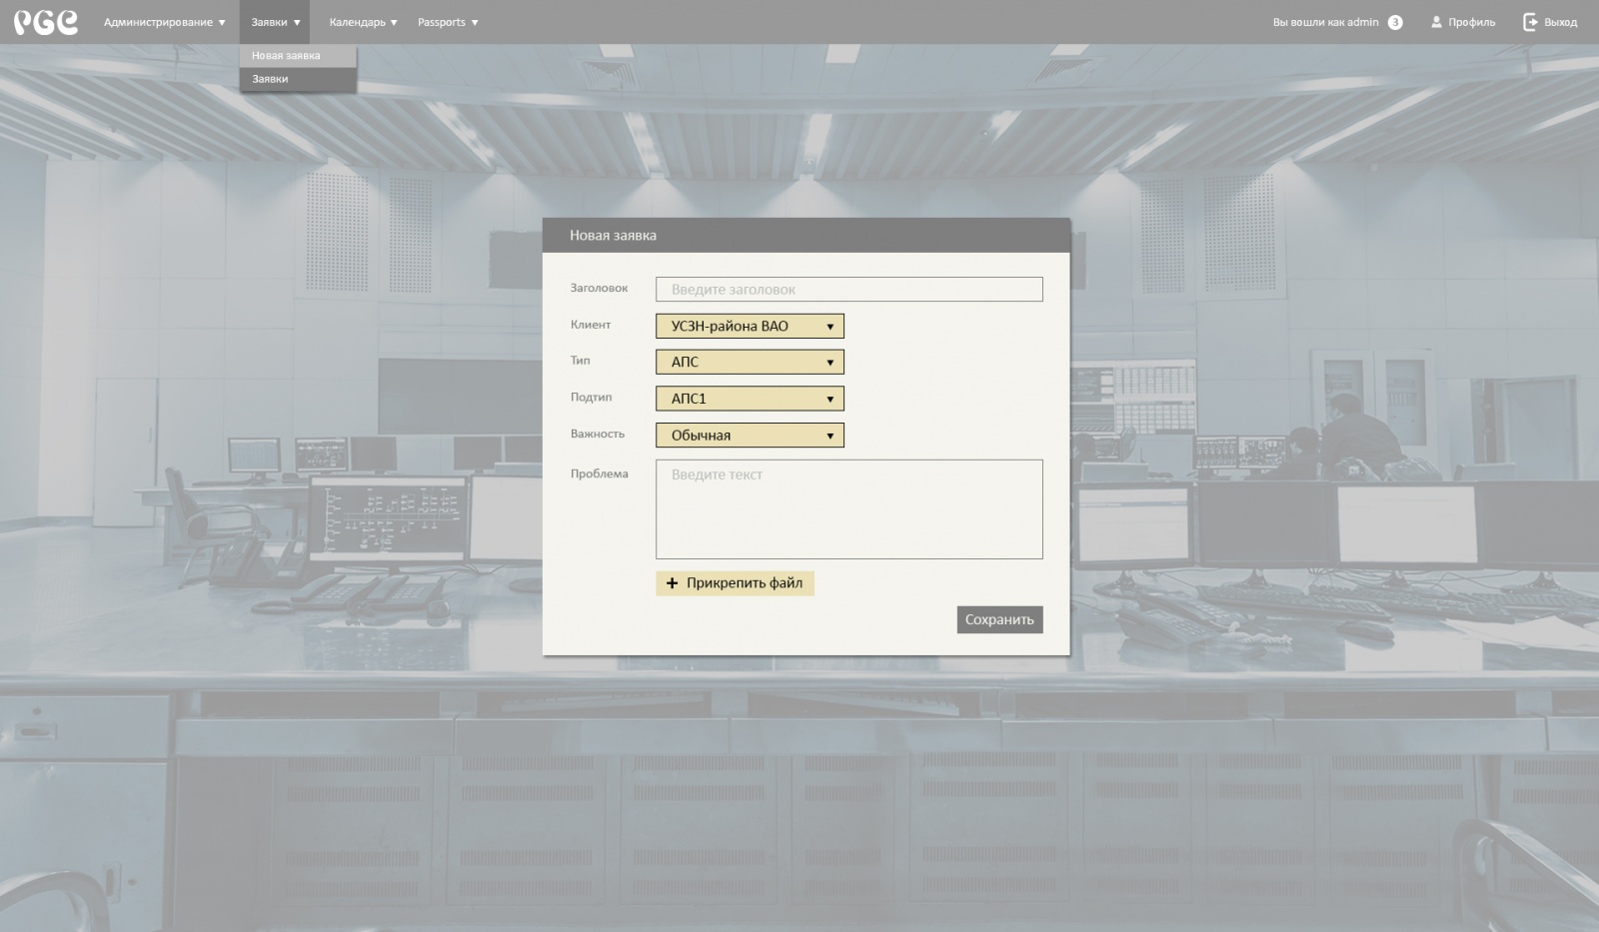Click the profile person icon
This screenshot has width=1599, height=932.
pos(1436,22)
